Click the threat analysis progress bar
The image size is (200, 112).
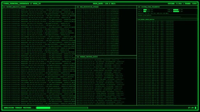(x=62, y=108)
